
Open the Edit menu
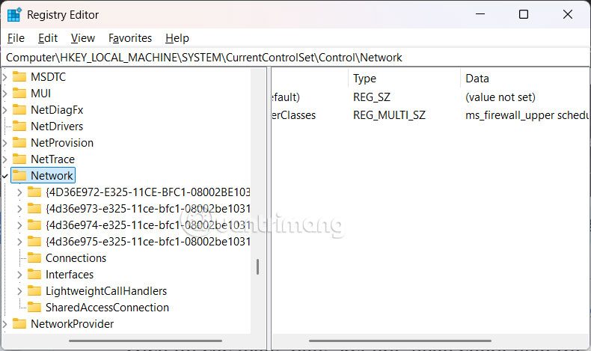pos(48,38)
